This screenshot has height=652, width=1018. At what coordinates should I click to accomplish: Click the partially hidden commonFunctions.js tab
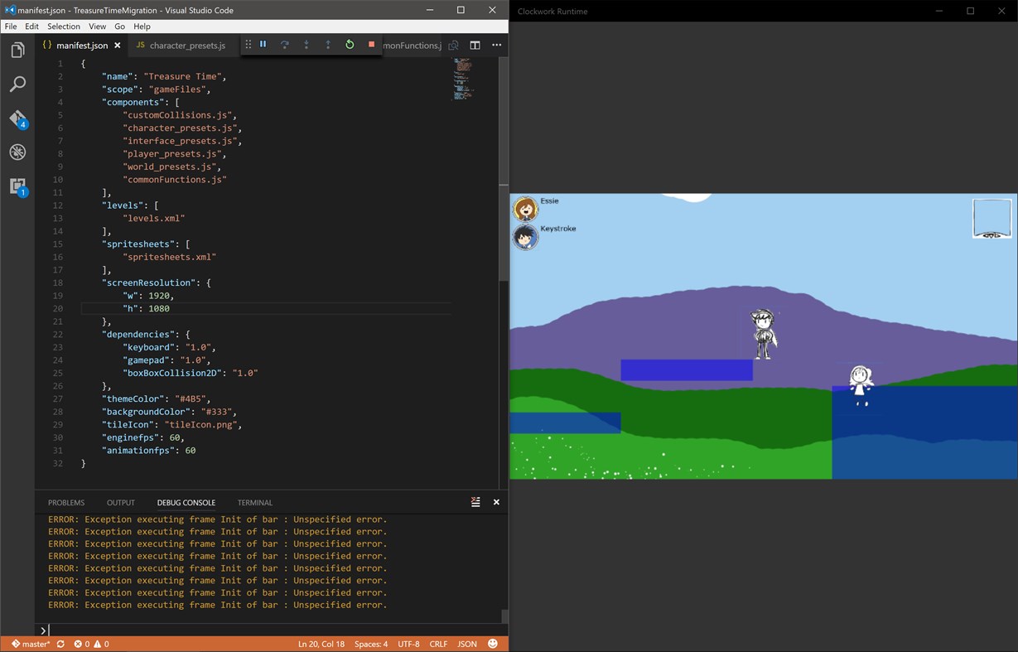(413, 46)
